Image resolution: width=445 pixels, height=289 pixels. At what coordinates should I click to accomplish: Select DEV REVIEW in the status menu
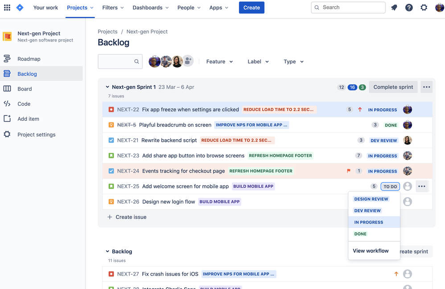[x=374, y=211]
